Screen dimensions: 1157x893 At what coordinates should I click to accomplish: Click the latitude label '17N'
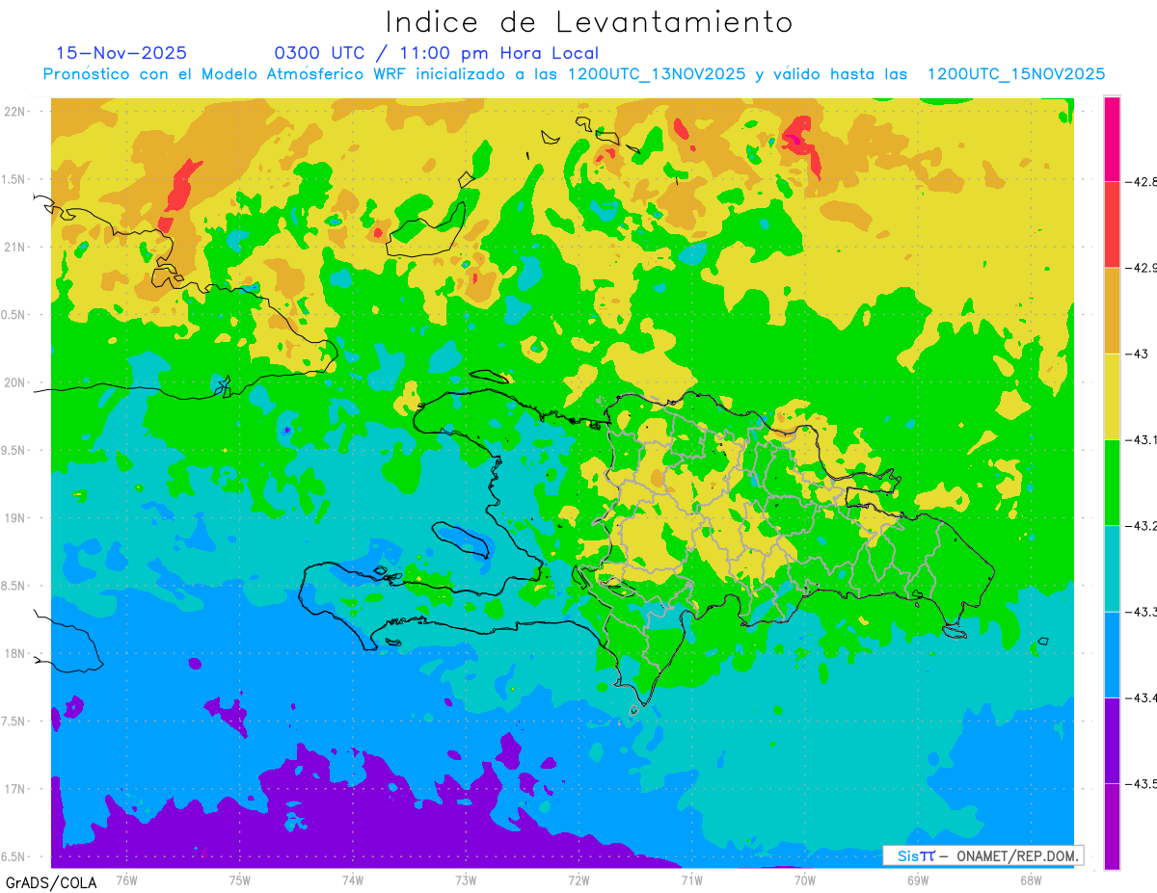click(16, 789)
